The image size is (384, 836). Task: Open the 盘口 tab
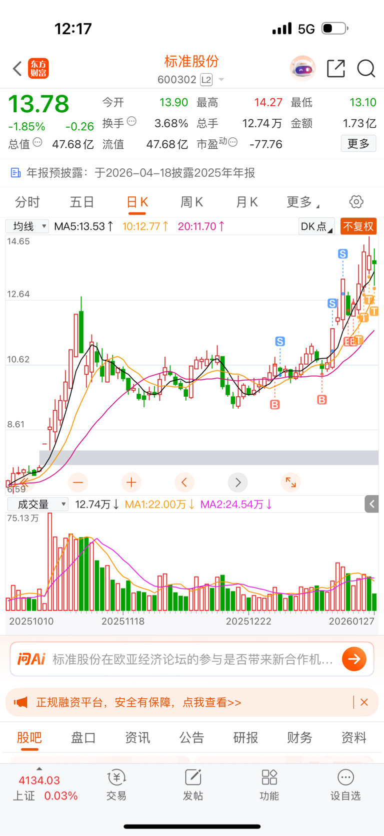click(x=83, y=737)
